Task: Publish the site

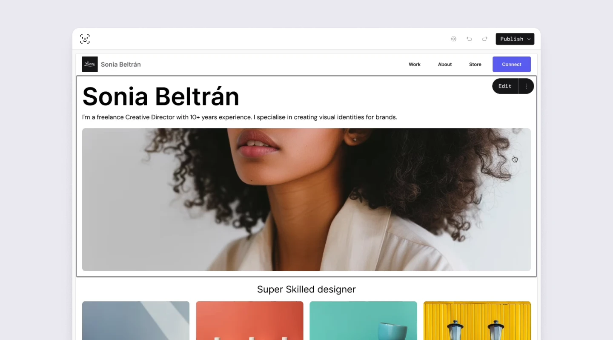Action: click(x=512, y=39)
